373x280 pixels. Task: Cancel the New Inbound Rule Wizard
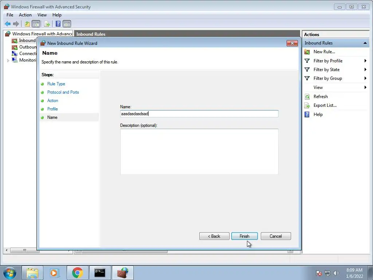pos(276,236)
